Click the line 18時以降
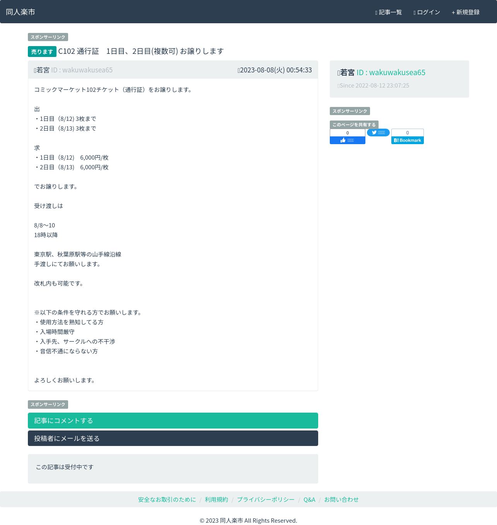This screenshot has width=497, height=525. coord(46,235)
